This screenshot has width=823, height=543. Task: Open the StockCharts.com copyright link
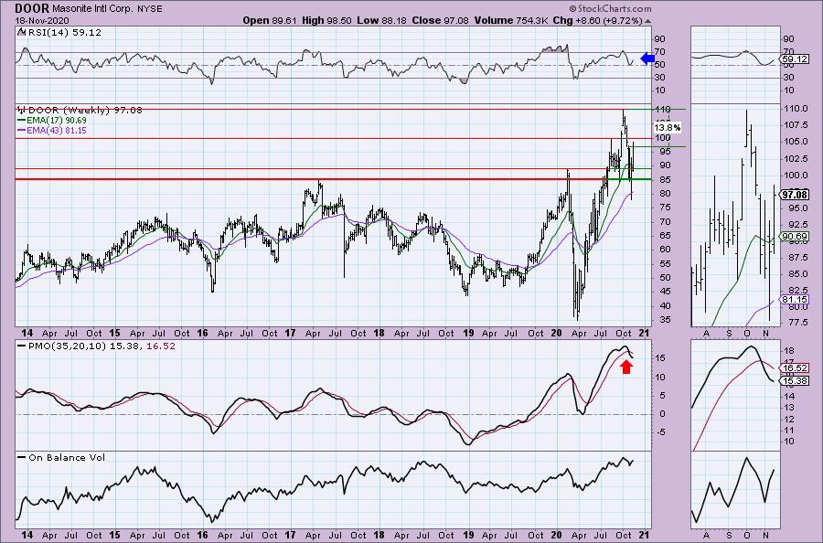pyautogui.click(x=610, y=8)
